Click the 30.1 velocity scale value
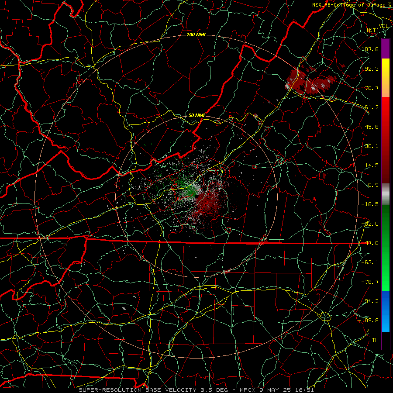The height and width of the screenshot is (393, 393). (372, 146)
